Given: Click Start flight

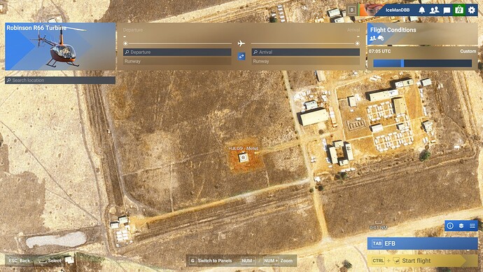Looking at the screenshot, I should 422,261.
